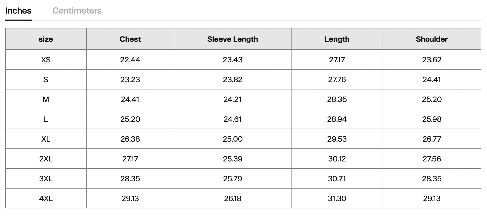The width and height of the screenshot is (487, 217).
Task: Select the 3XL size row label
Action: point(46,179)
